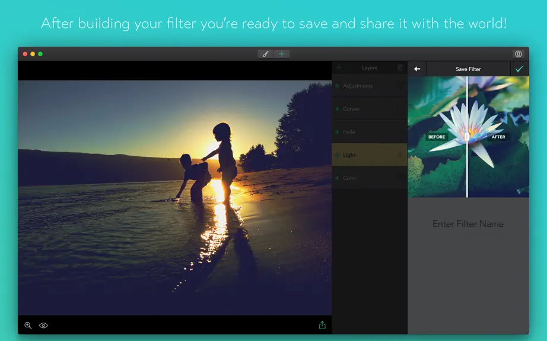Click the green plus button in title bar
This screenshot has width=547, height=341.
pyautogui.click(x=282, y=54)
